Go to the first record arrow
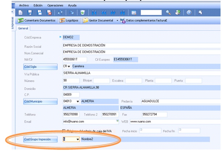The height and width of the screenshot is (161, 222). [x=95, y=13]
